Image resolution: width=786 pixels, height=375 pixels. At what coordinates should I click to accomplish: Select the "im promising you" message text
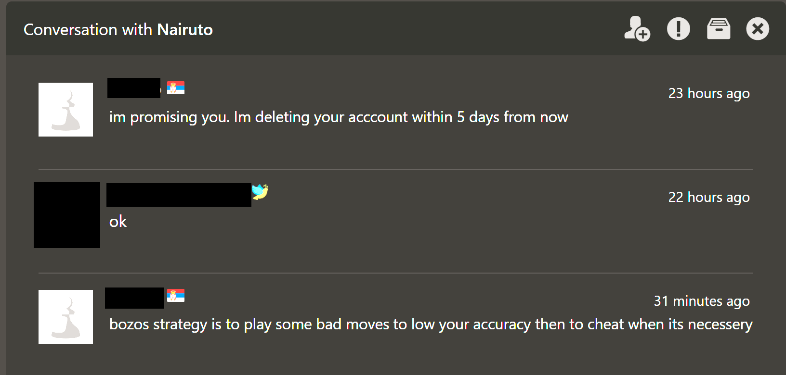[339, 117]
